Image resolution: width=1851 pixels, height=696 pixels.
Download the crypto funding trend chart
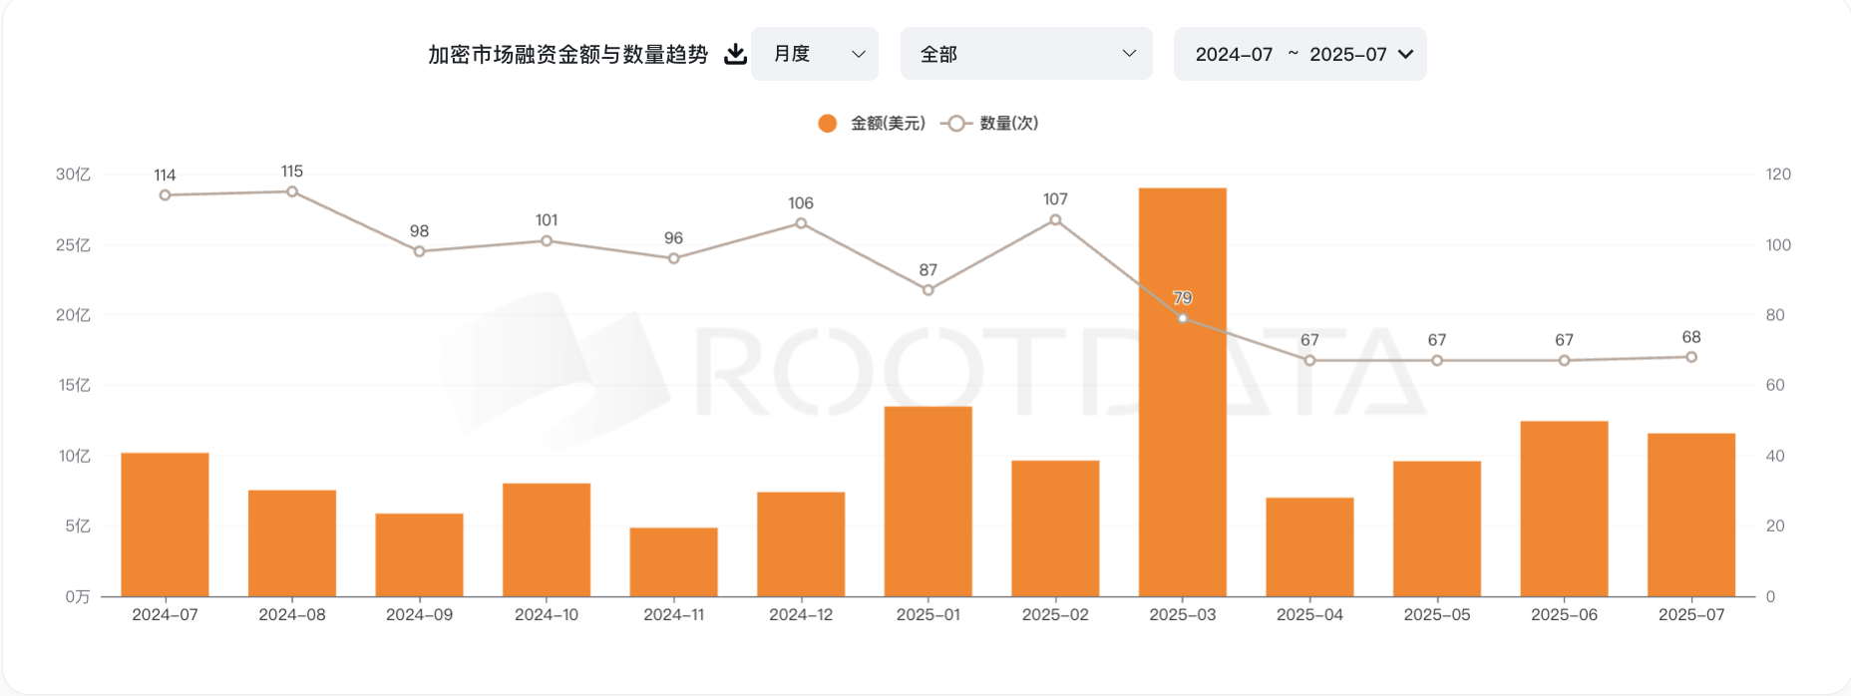pos(735,54)
